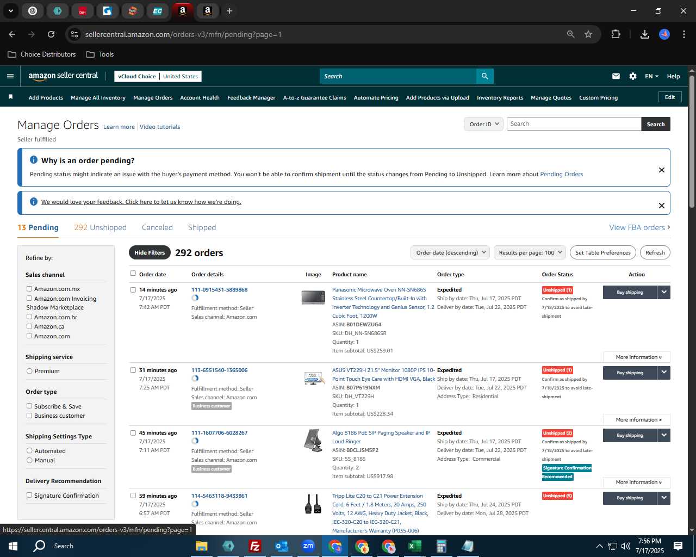
Task: Click Buy shipping for Tripp Lite order
Action: click(630, 498)
